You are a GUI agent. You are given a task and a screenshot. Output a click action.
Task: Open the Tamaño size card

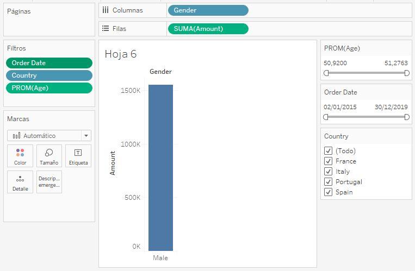[x=49, y=156]
